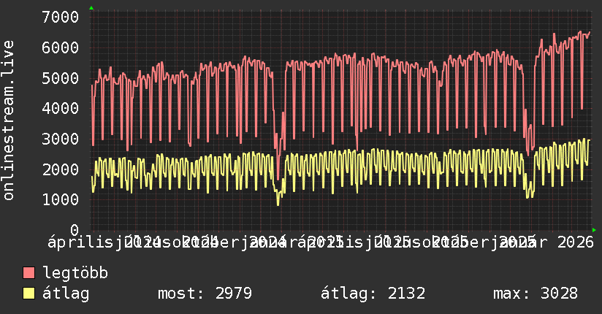Select the legtöbb legend label

tap(75, 272)
